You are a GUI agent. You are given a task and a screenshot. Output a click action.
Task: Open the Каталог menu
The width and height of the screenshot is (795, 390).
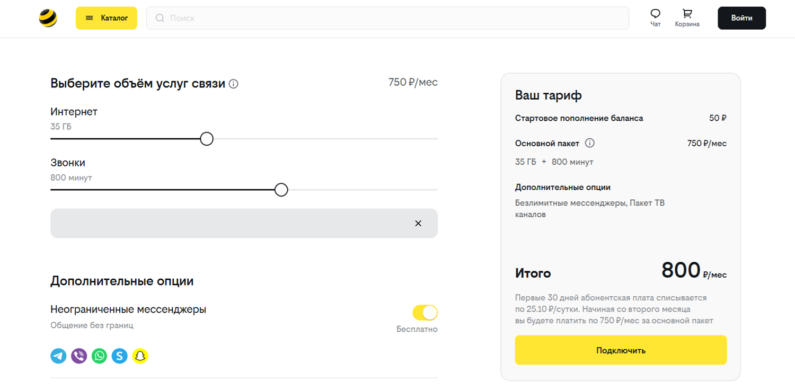107,18
